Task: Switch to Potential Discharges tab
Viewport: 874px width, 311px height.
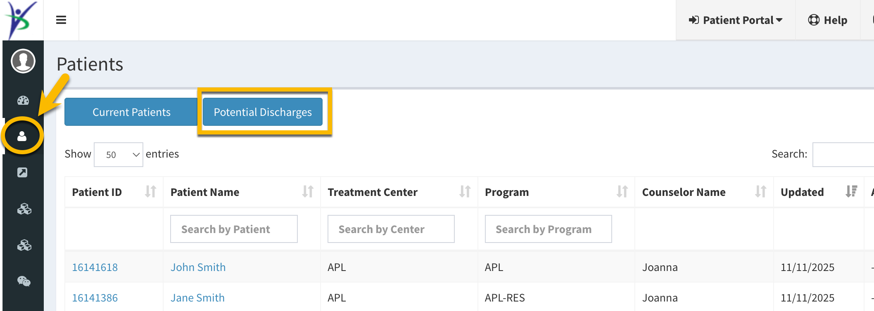Action: [x=263, y=112]
